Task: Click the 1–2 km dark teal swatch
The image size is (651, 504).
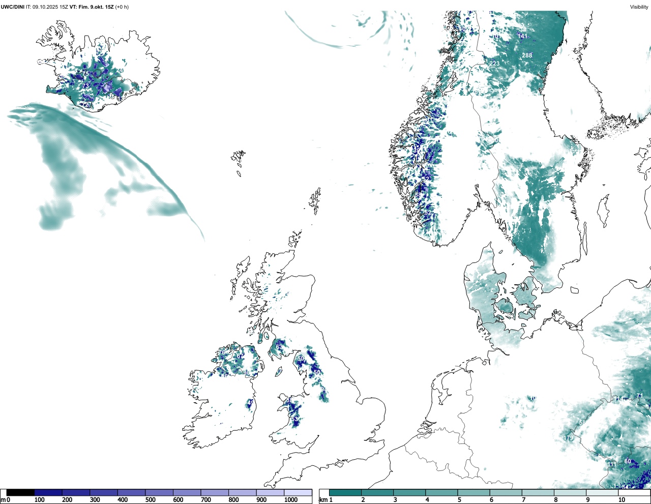Action: (345, 492)
